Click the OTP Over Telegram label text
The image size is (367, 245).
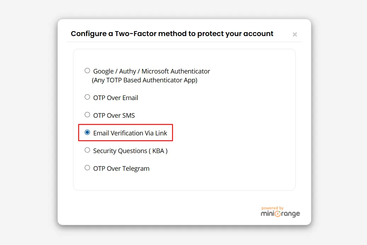[x=121, y=168]
